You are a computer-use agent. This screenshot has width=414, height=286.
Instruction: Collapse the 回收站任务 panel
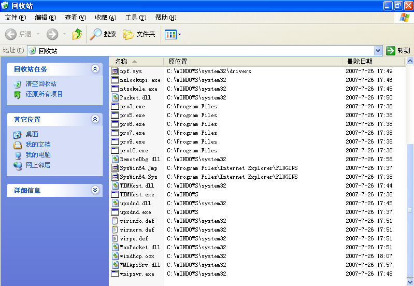(x=95, y=69)
